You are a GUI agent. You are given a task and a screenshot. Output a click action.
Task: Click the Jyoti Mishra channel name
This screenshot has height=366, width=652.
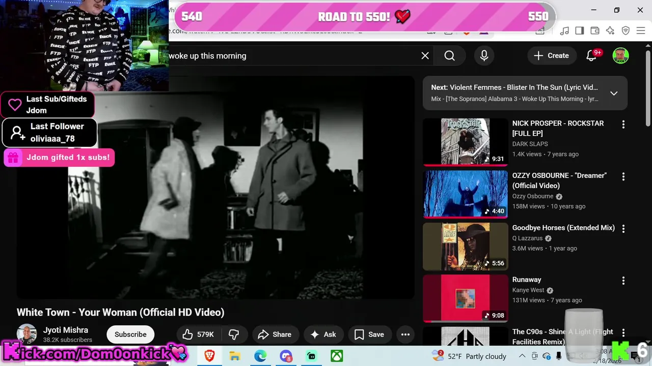click(66, 330)
